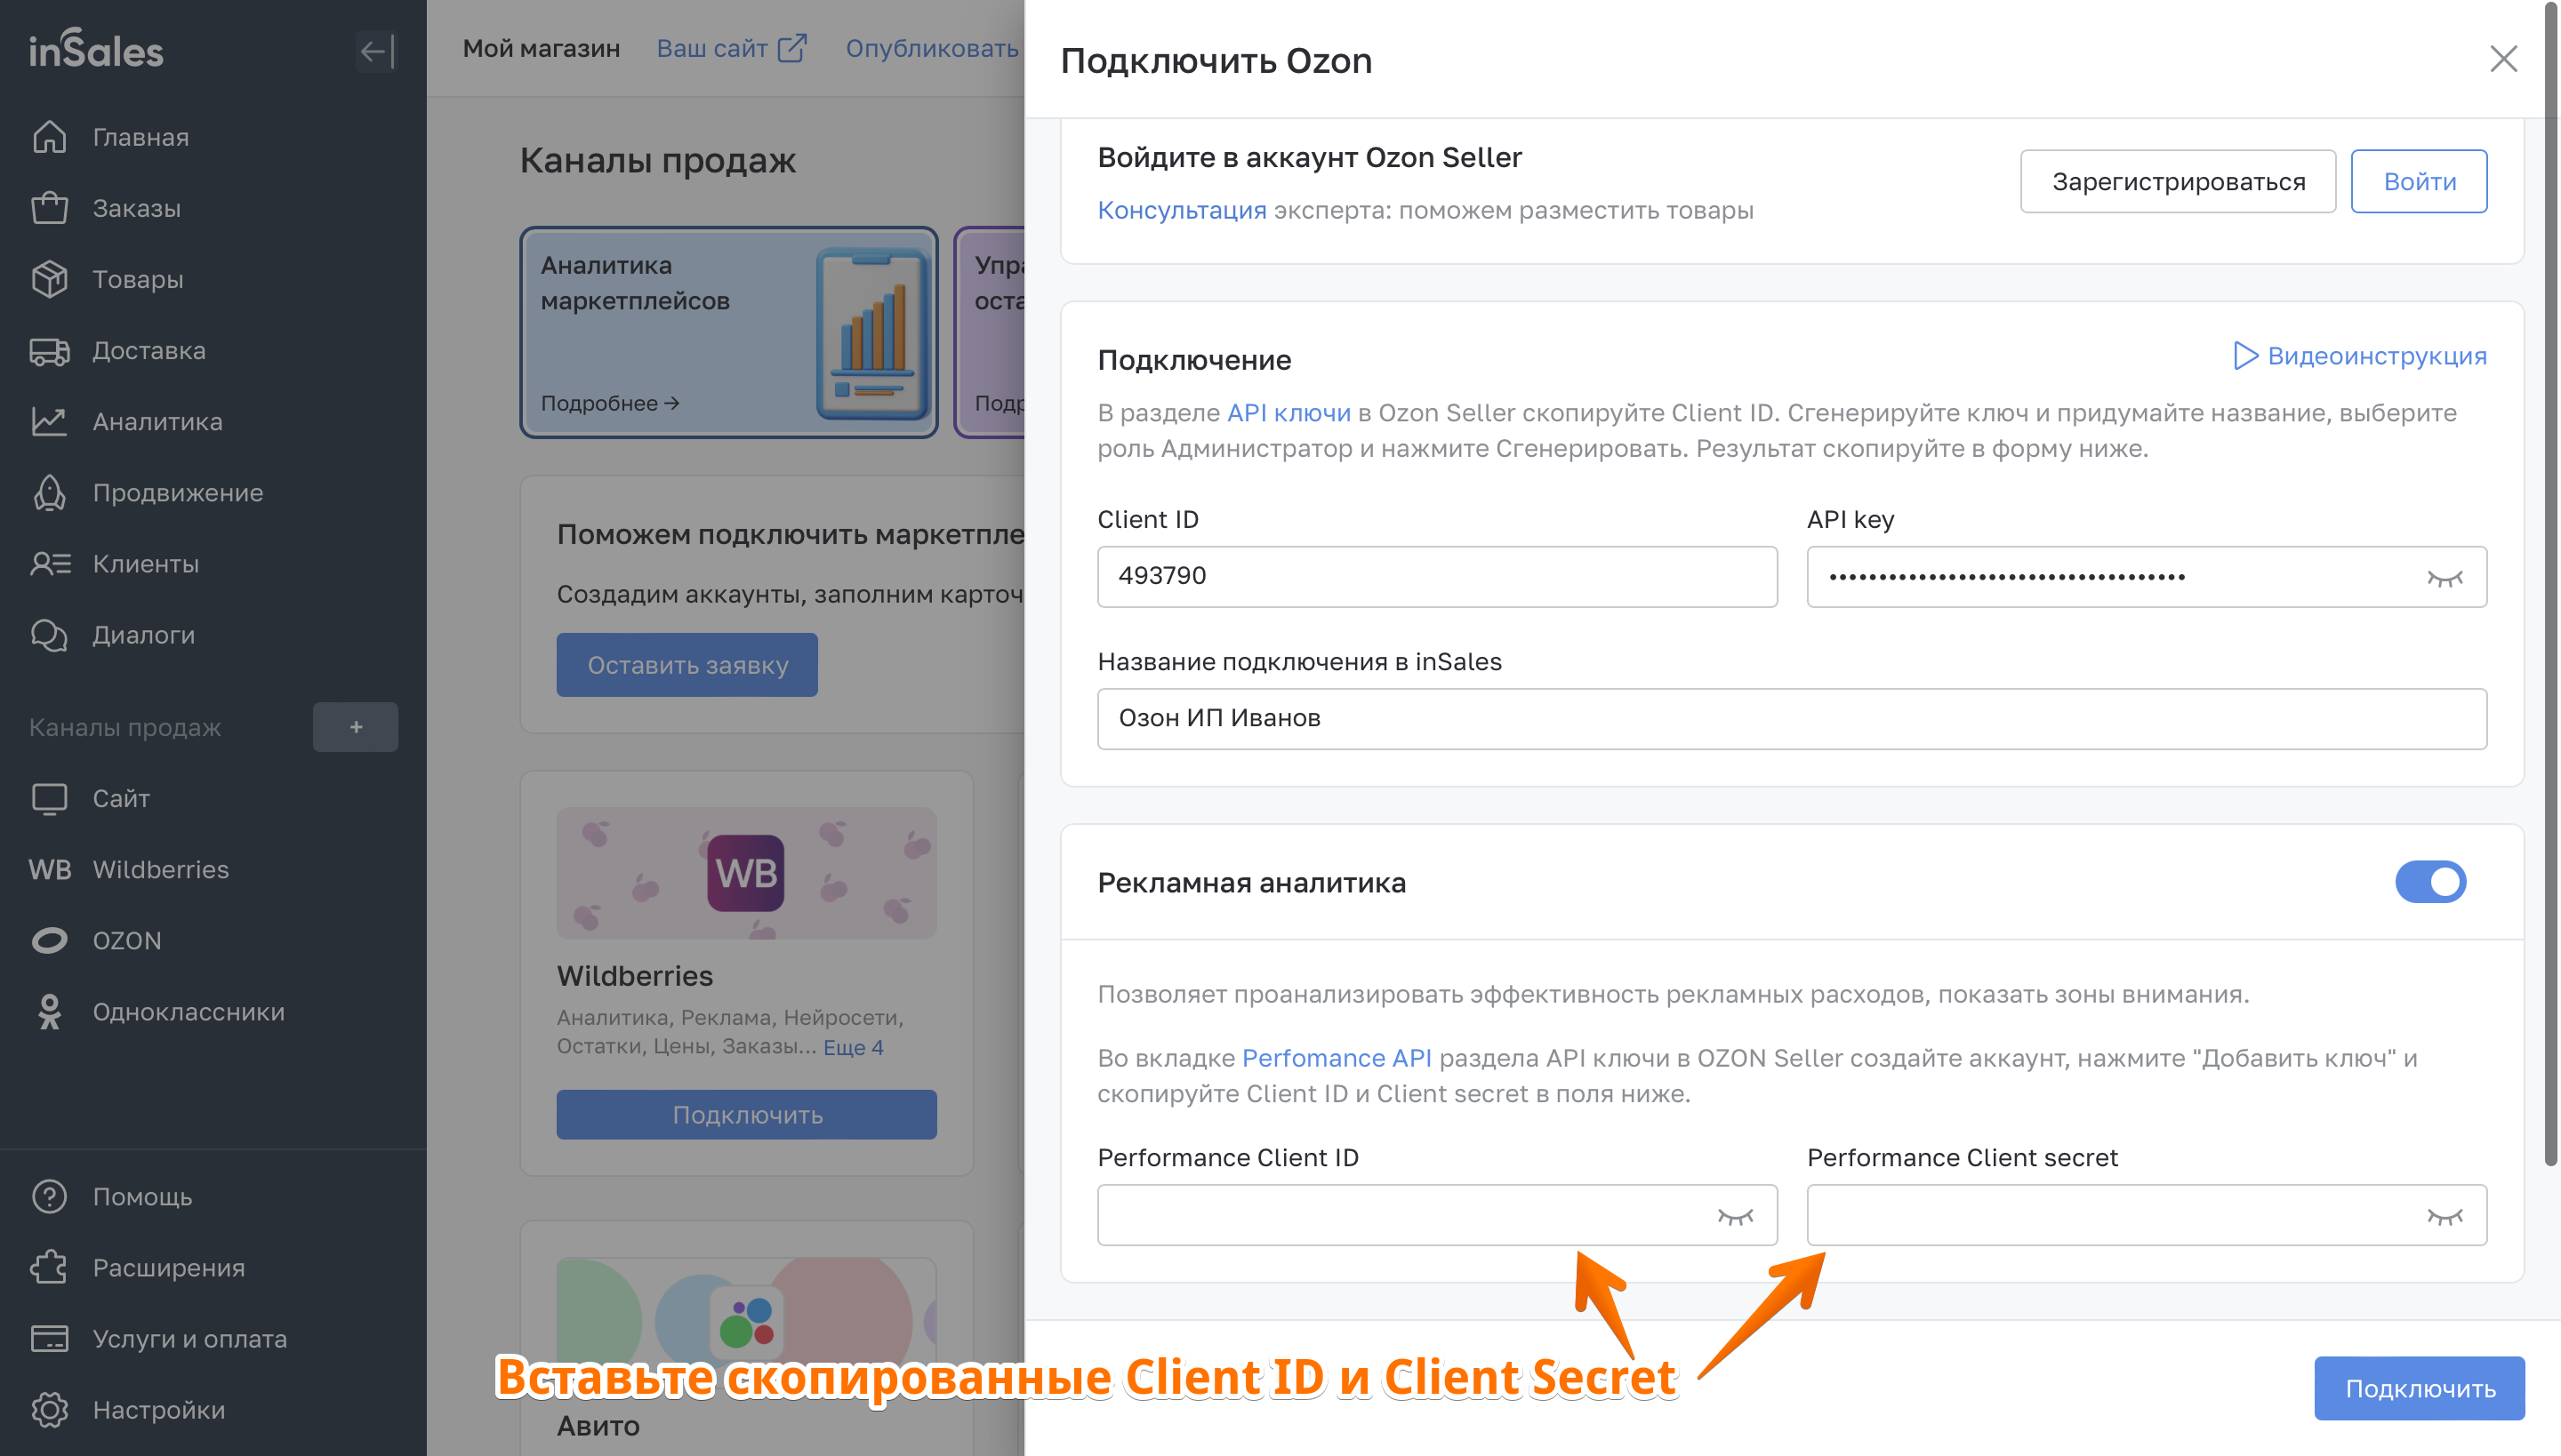
Task: Collapse the sidebar with arrow icon
Action: (x=376, y=50)
